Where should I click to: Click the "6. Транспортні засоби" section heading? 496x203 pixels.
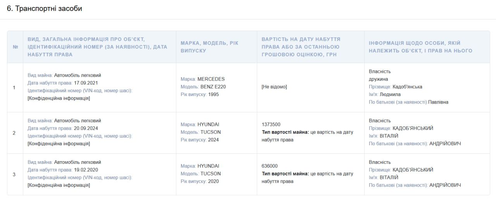pos(44,9)
